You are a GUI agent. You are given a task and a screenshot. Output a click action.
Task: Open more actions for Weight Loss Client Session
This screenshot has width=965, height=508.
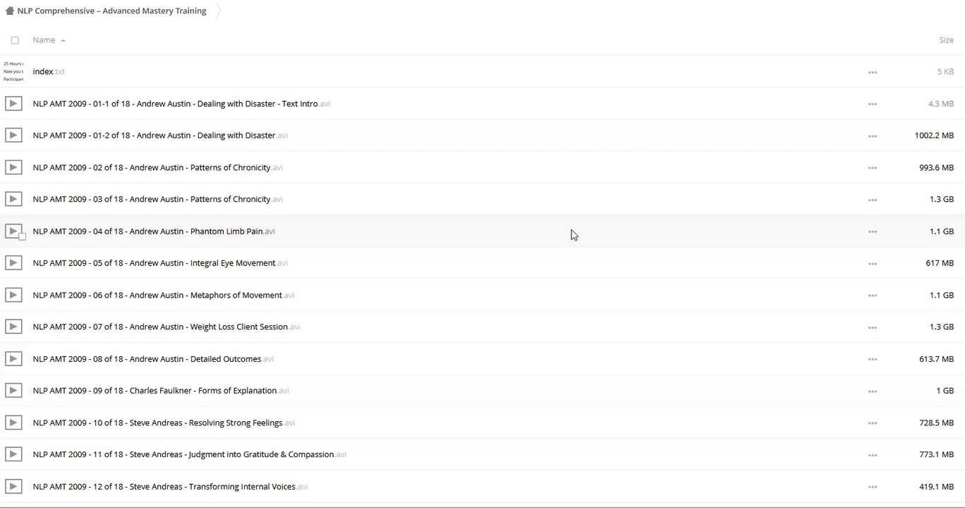point(873,327)
